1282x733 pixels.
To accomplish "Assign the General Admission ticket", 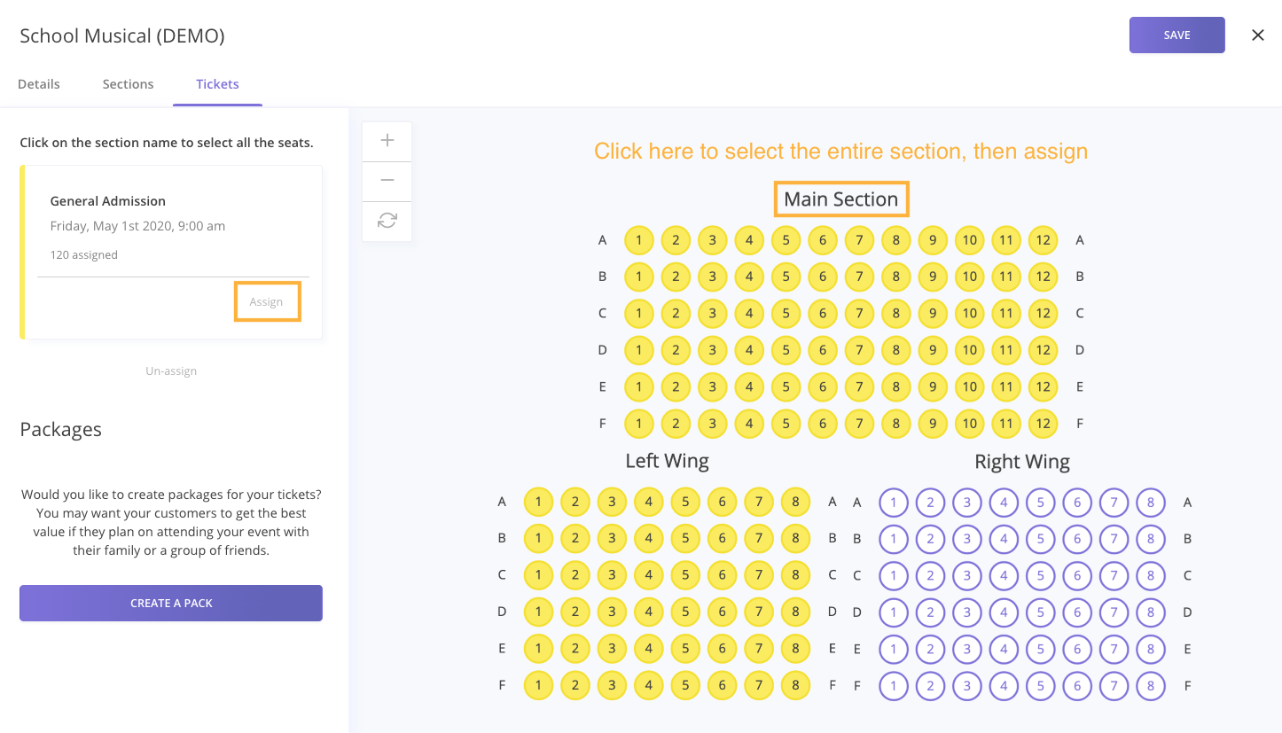I will 267,301.
